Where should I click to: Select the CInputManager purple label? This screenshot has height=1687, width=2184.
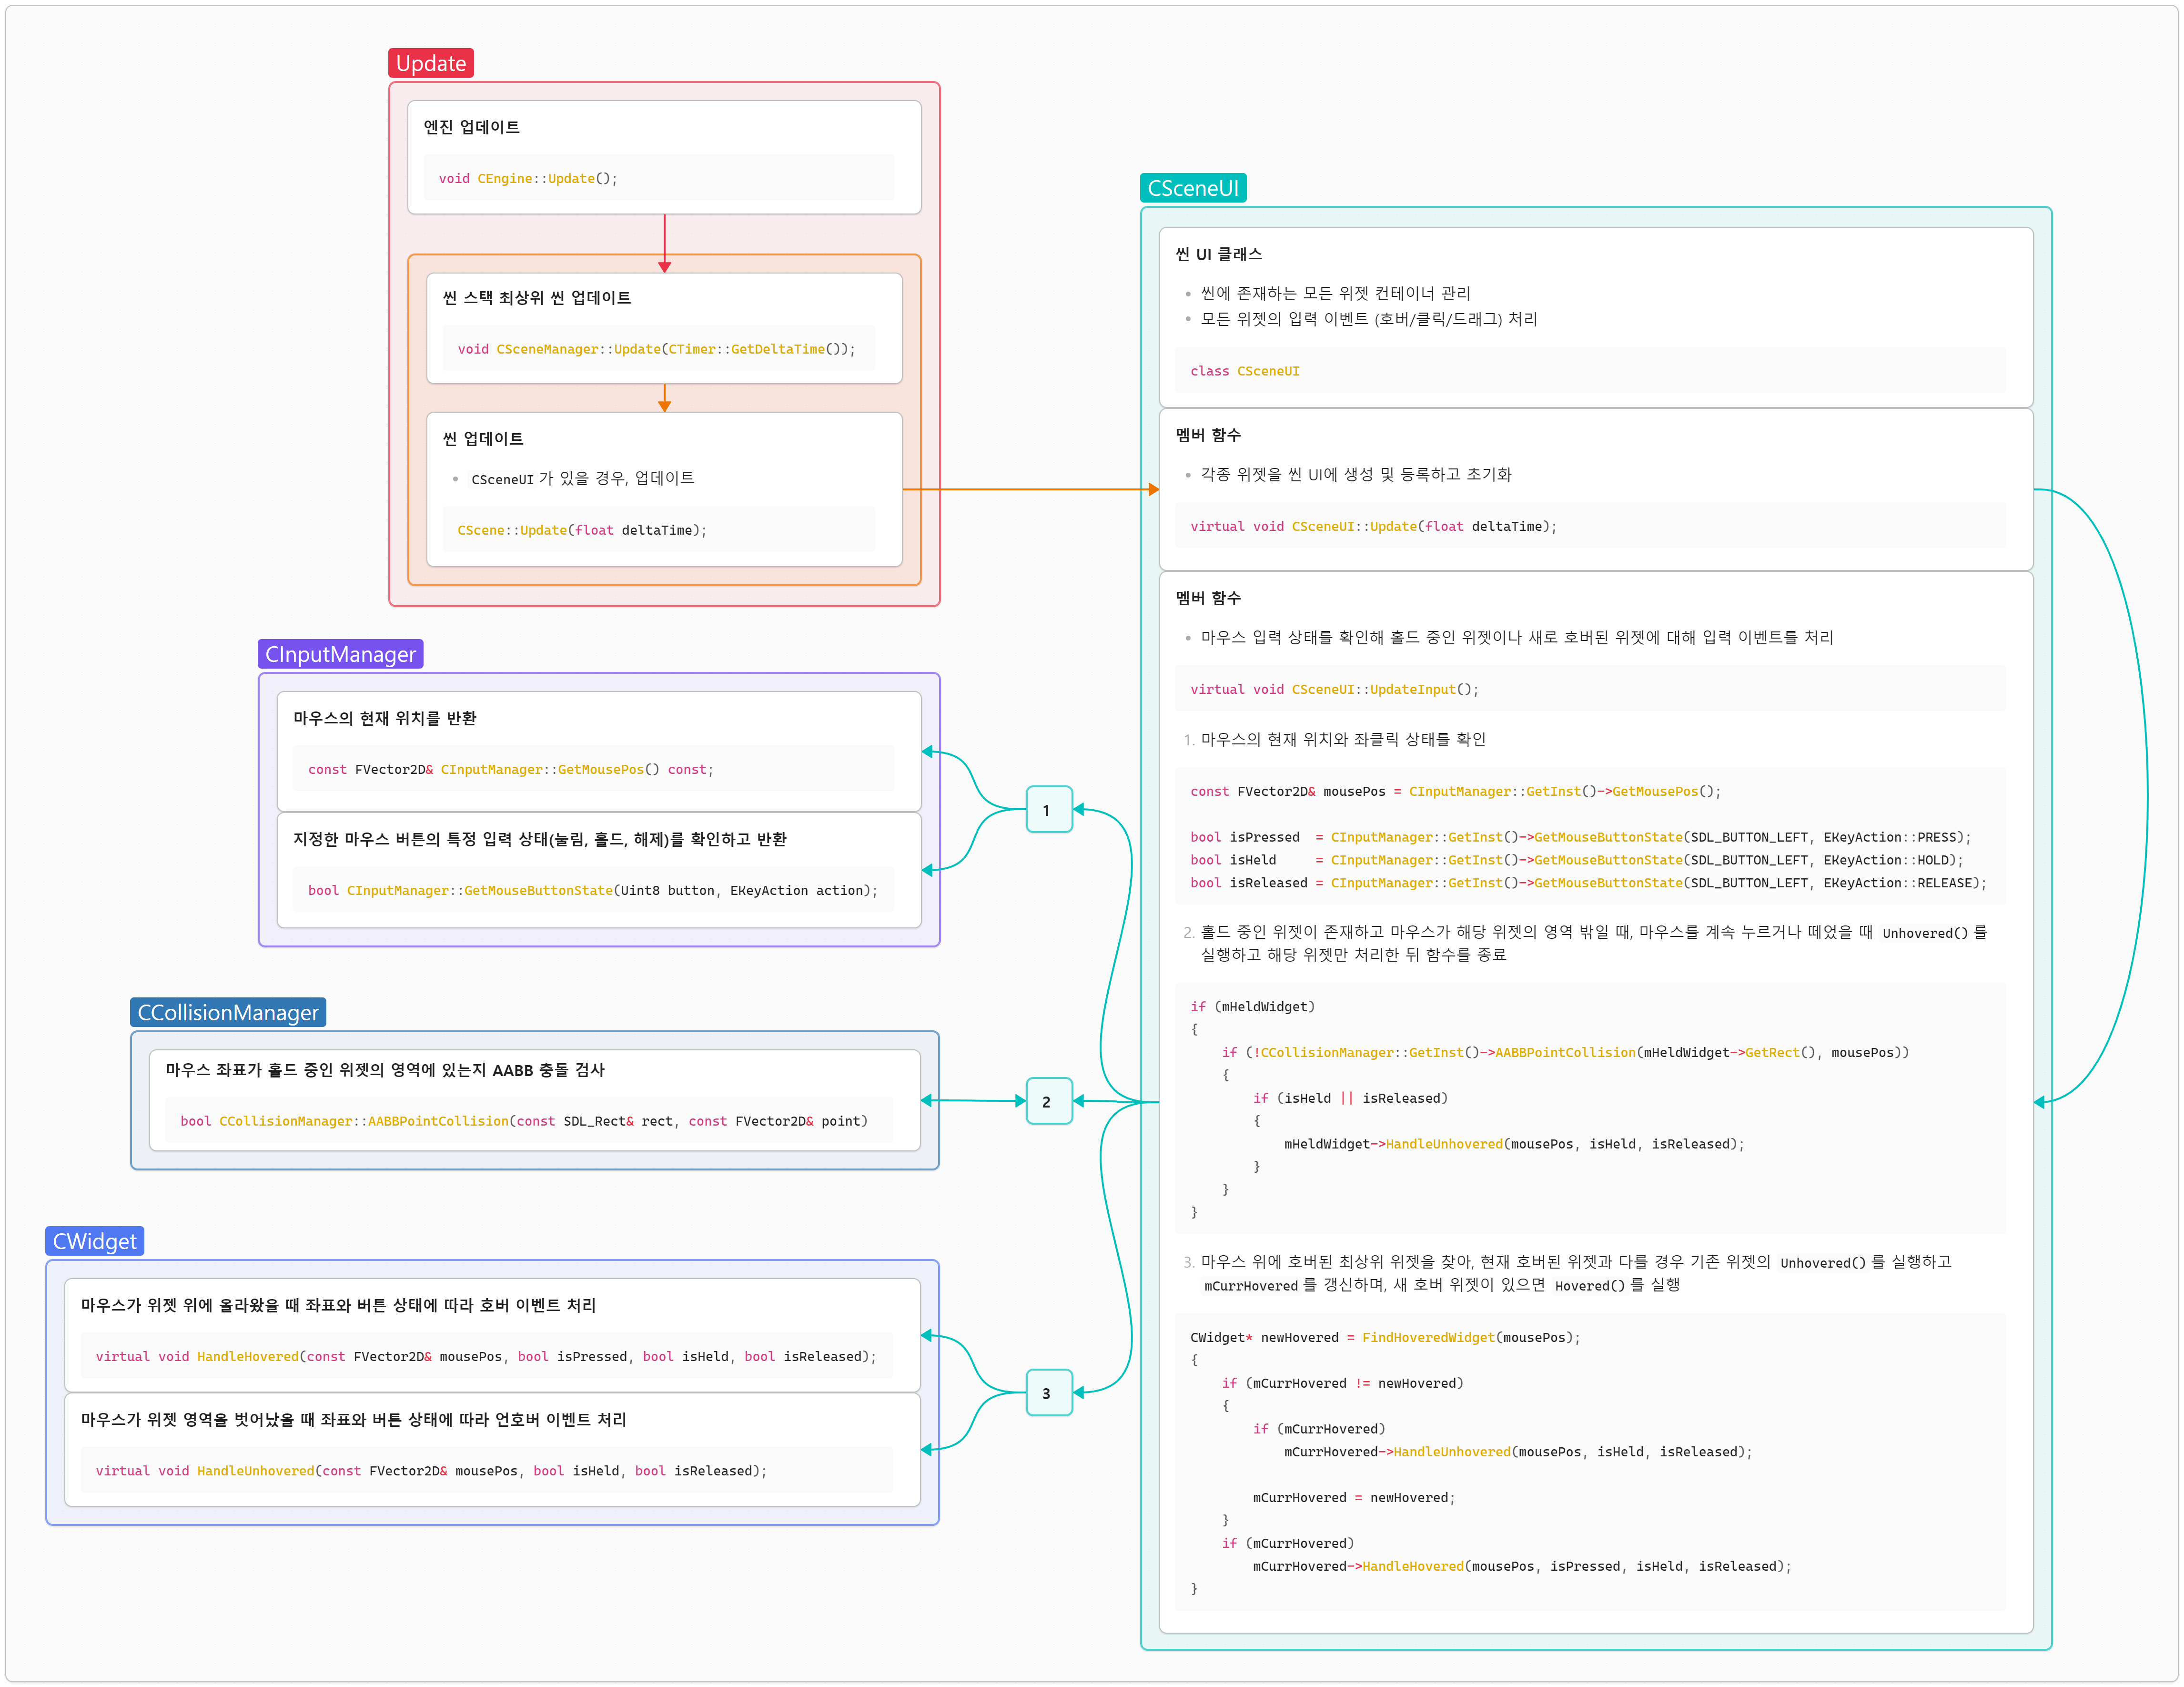click(x=340, y=654)
